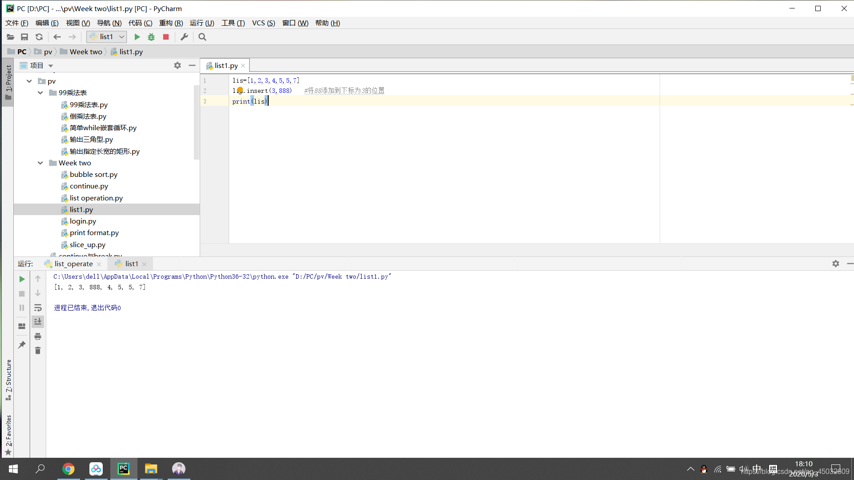Stop the process with the red square

pos(166,37)
